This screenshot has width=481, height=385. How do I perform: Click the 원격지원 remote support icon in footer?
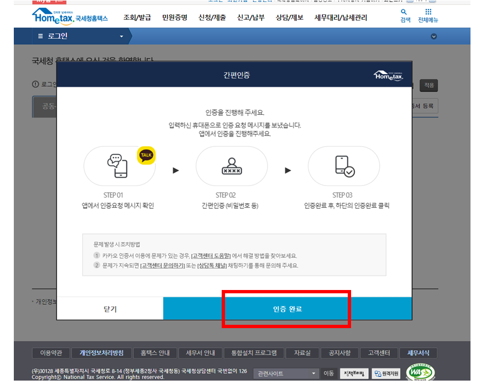pos(387,374)
